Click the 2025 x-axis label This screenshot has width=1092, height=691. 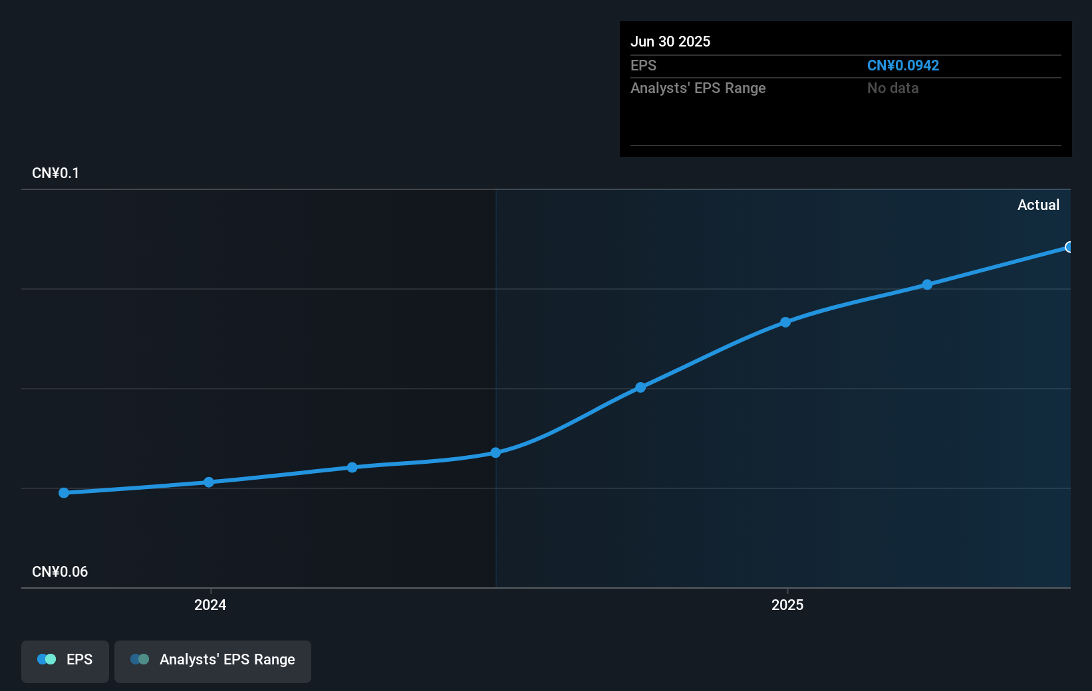(x=787, y=605)
